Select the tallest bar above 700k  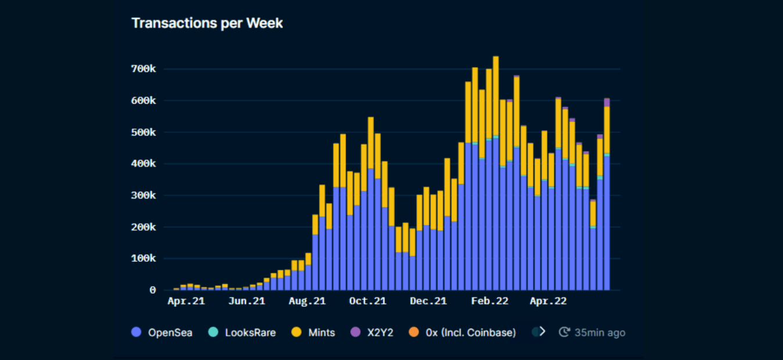495,174
